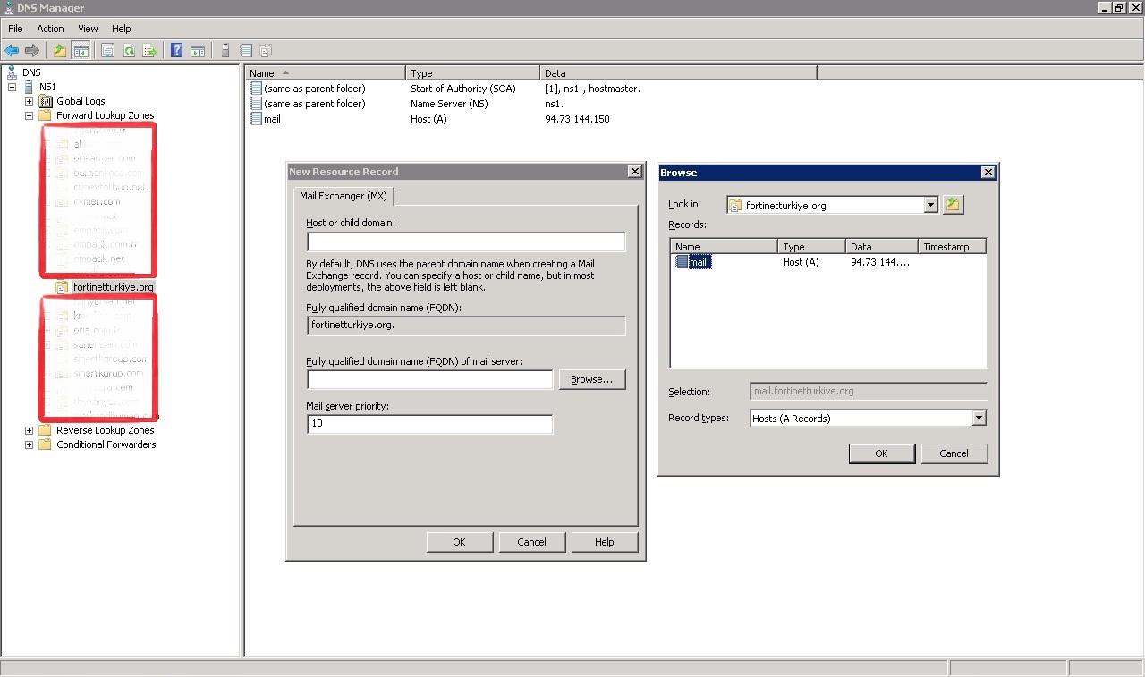Click the stacked records icon ending the toolbar
The image size is (1145, 677).
266,51
